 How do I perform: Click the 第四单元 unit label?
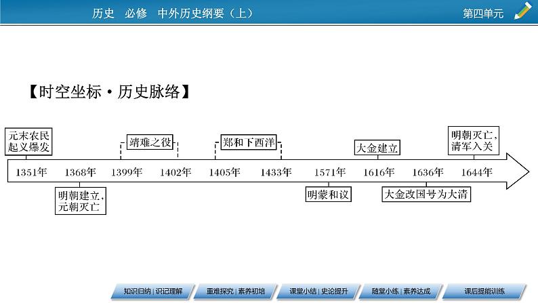[x=482, y=12]
